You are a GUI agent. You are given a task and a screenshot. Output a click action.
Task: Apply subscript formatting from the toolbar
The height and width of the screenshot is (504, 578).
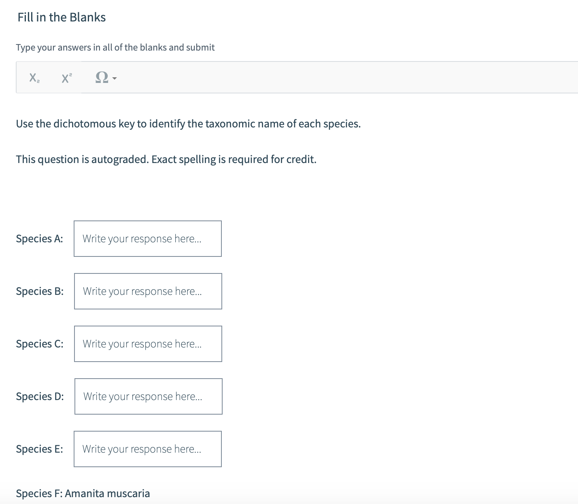click(34, 78)
